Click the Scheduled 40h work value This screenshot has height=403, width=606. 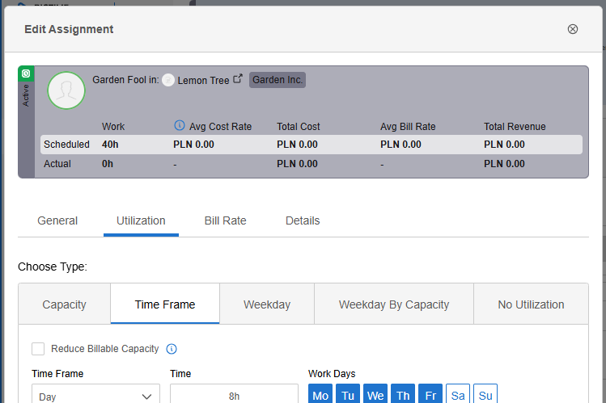110,145
